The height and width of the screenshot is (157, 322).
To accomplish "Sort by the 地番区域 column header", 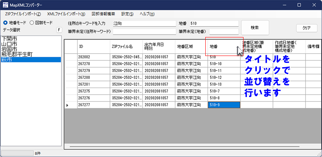I will pos(192,47).
